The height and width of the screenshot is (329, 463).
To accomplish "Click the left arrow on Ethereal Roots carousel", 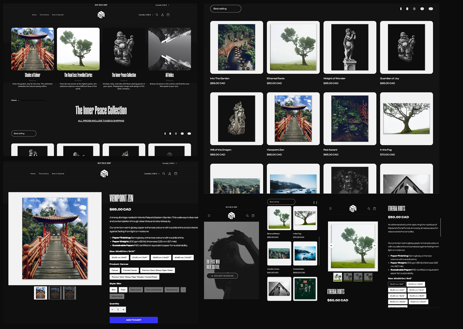I will (x=332, y=246).
